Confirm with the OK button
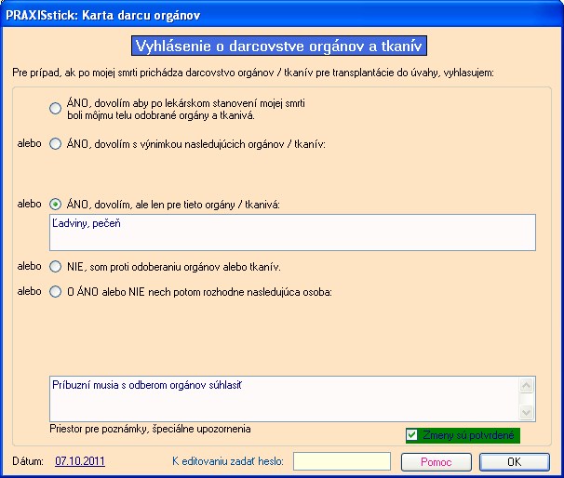The height and width of the screenshot is (478, 564). coord(515,462)
